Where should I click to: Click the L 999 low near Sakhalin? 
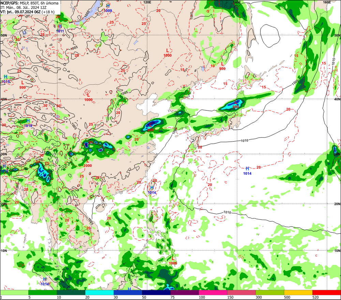click(222, 66)
